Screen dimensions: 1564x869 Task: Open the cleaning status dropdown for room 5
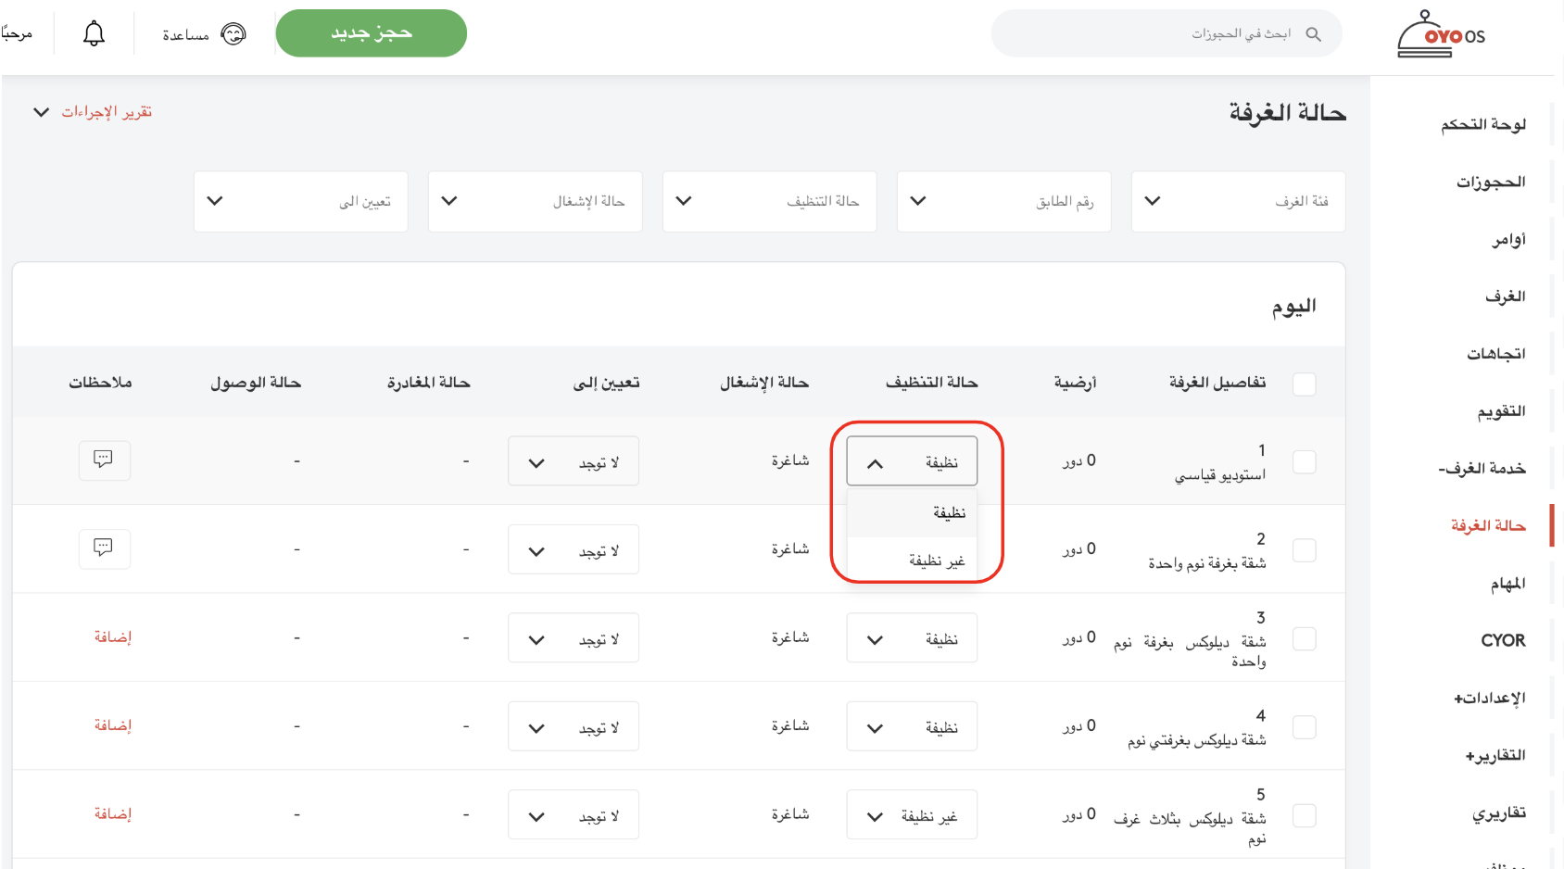[912, 815]
